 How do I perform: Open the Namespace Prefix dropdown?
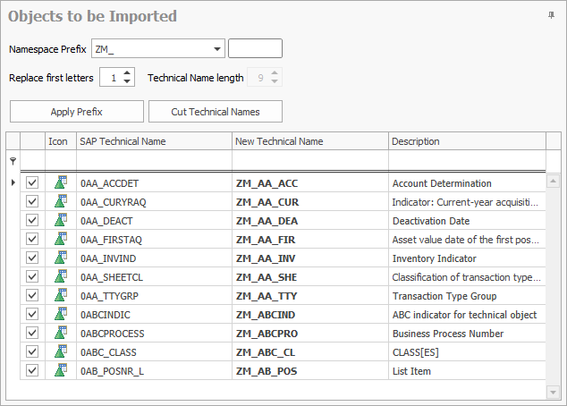pyautogui.click(x=217, y=49)
